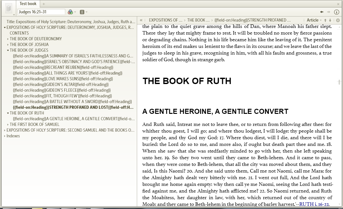This screenshot has width=343, height=209.
Task: Close the locator bar X icon
Action: (338, 20)
